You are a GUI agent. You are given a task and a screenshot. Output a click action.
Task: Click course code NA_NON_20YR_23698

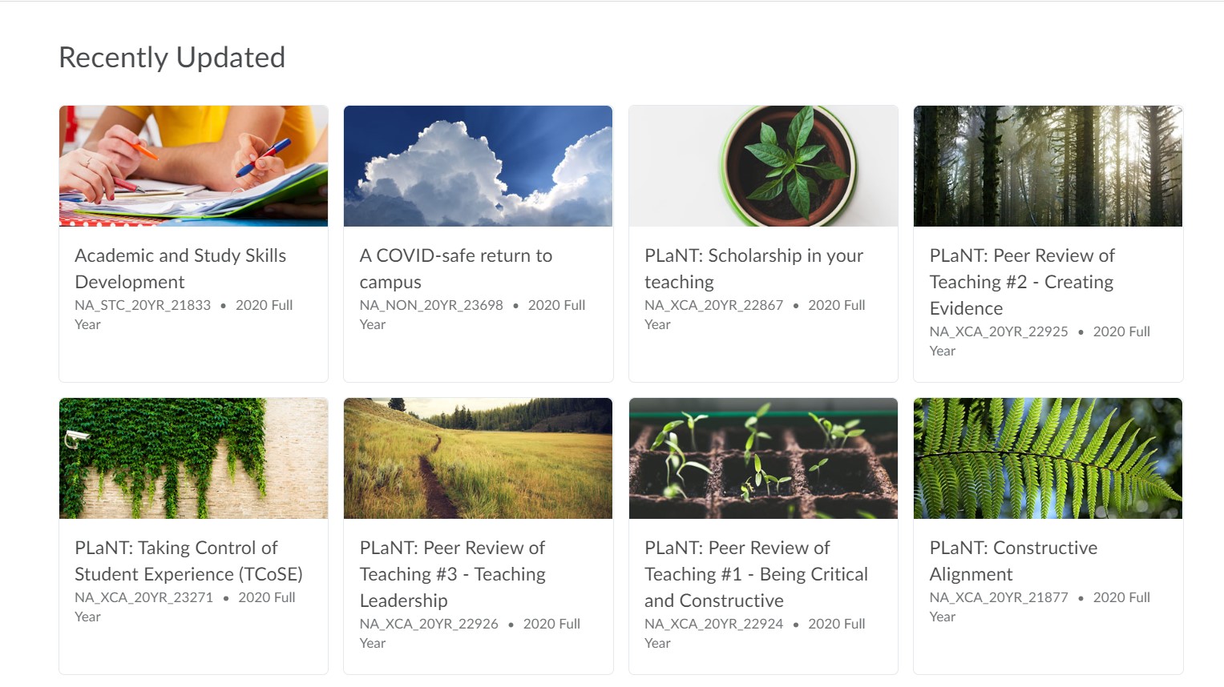(x=431, y=305)
